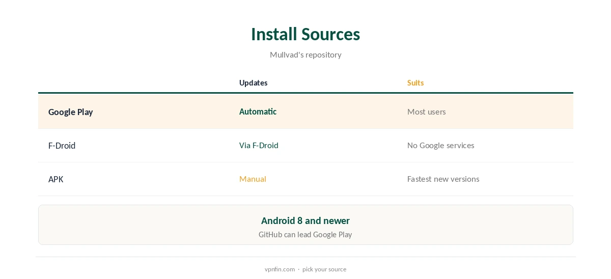
Task: Click the Via F-Droid cell
Action: [x=259, y=145]
